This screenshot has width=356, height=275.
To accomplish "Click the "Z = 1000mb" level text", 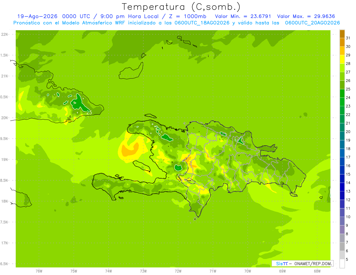I will click(x=187, y=16).
